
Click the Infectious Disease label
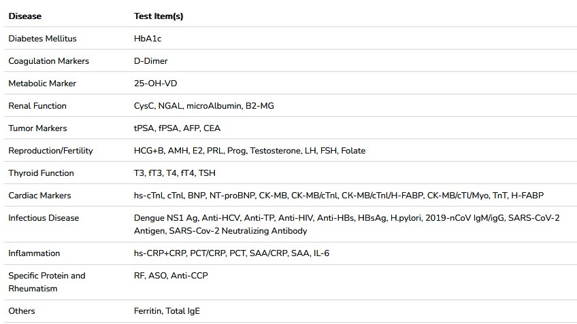click(x=44, y=218)
